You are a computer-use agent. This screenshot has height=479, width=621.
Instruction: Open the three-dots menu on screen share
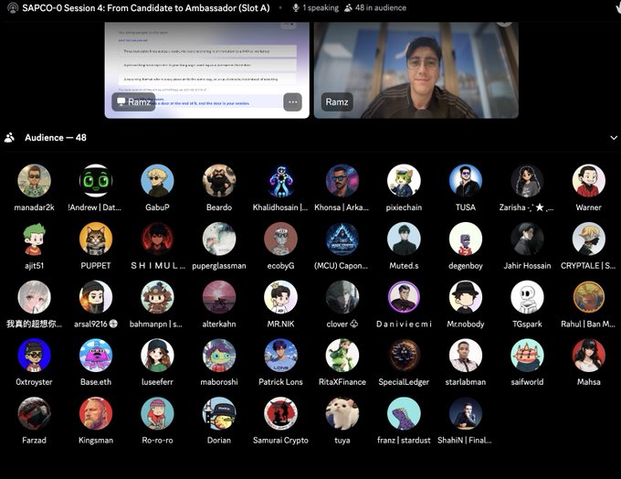point(292,101)
